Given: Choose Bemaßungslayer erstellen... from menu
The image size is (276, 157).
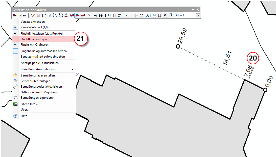Looking at the screenshot, I should (x=39, y=75).
